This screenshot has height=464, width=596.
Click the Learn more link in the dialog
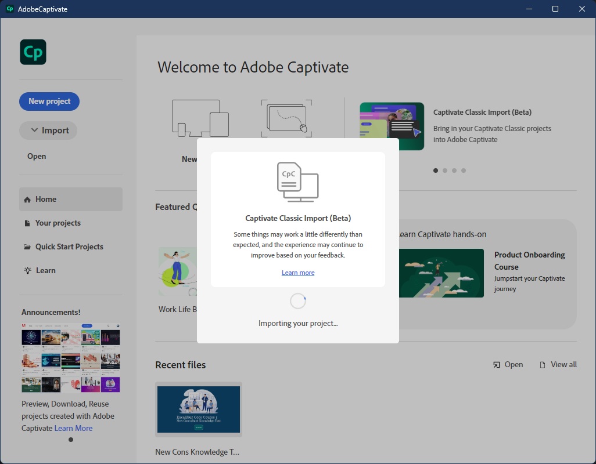298,273
